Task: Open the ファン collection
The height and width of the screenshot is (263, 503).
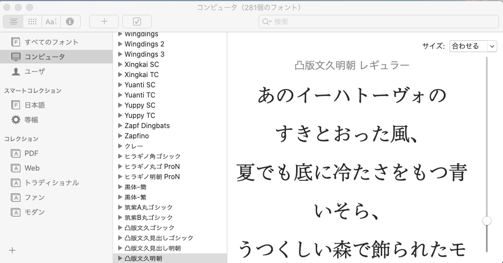Action: pyautogui.click(x=56, y=197)
